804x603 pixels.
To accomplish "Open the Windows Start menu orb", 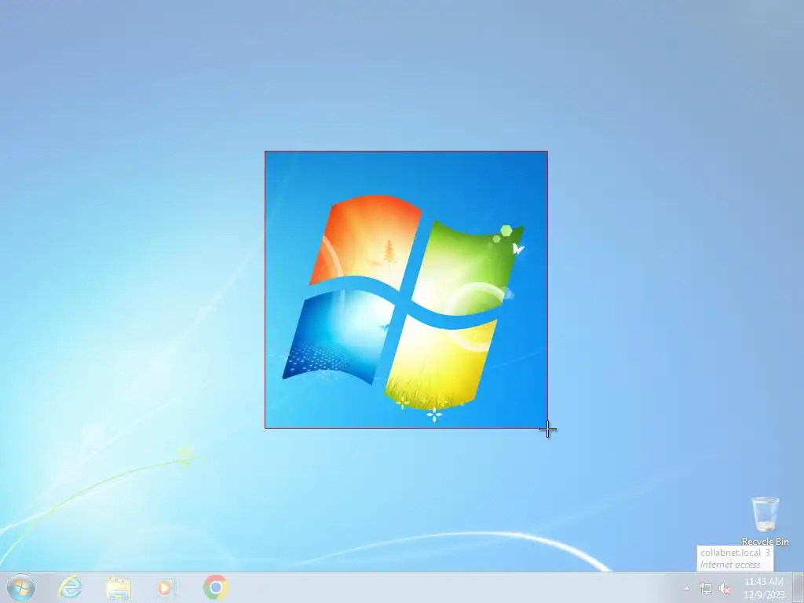I will click(x=21, y=587).
